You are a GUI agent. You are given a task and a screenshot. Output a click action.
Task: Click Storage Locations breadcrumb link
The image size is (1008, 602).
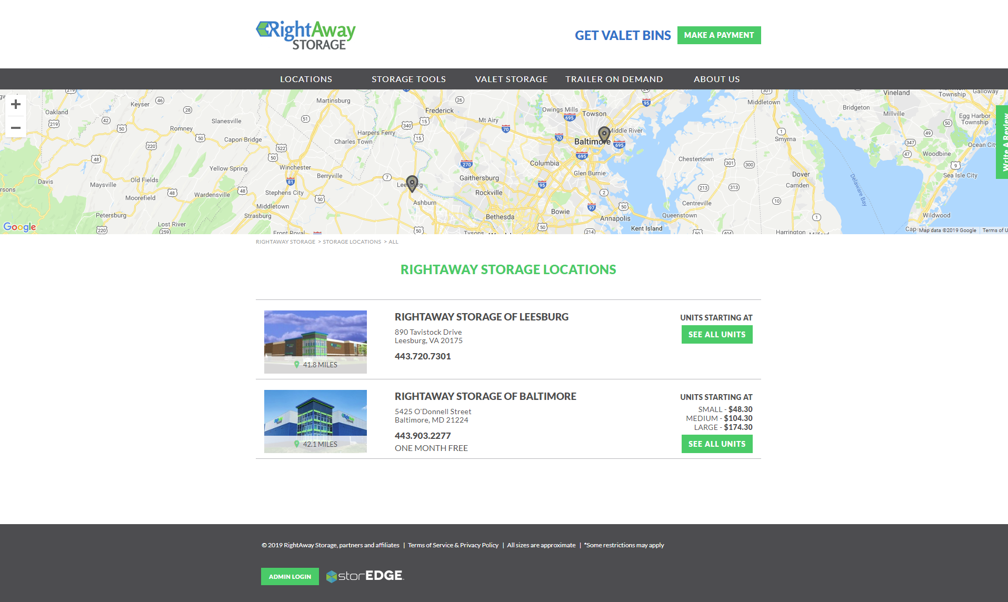tap(352, 242)
